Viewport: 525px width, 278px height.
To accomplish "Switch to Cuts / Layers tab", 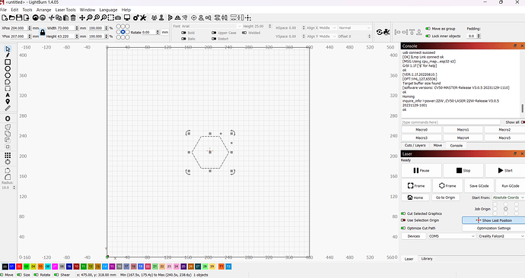I will pyautogui.click(x=415, y=145).
